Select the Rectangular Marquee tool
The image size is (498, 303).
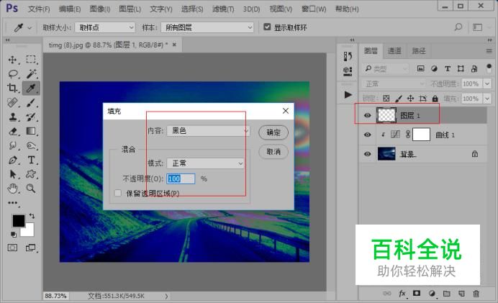[x=31, y=59]
